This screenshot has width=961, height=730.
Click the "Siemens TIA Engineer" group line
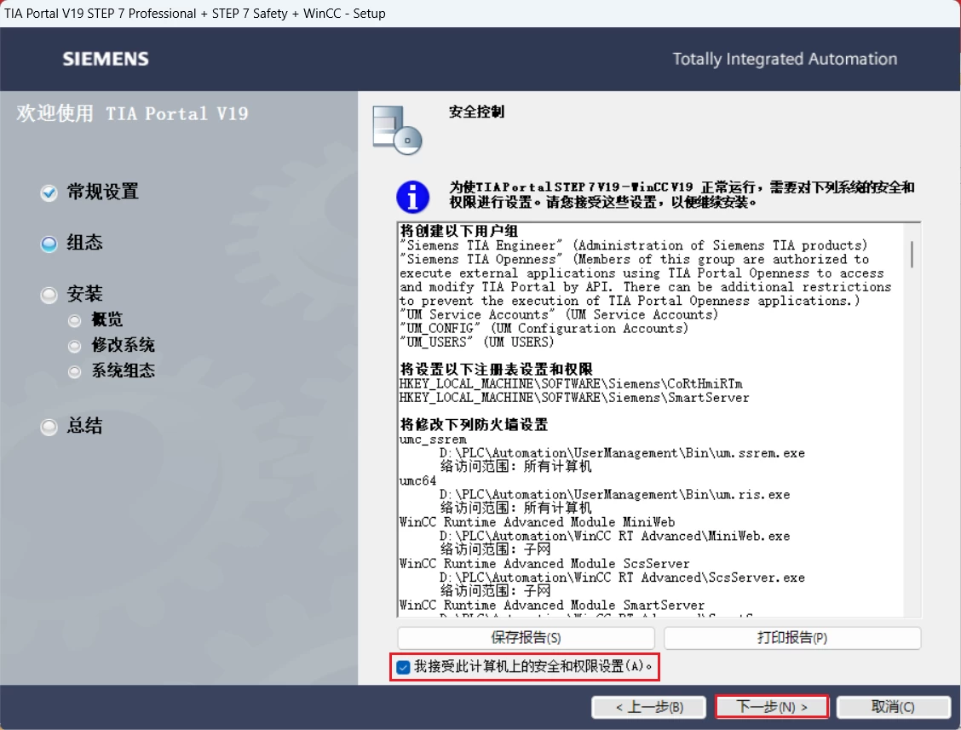(634, 245)
